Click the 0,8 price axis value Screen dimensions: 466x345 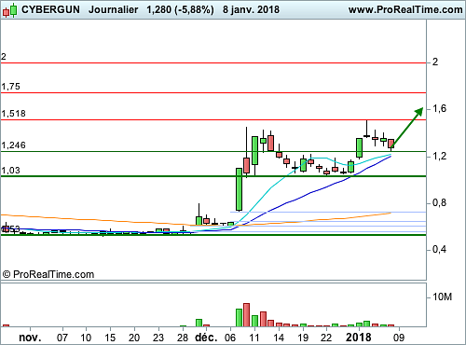coord(439,202)
